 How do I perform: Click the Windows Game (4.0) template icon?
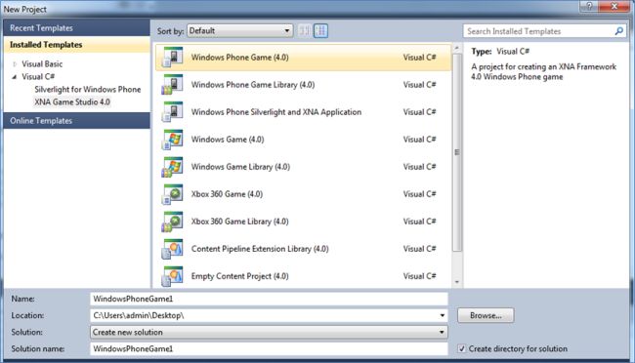pyautogui.click(x=172, y=140)
